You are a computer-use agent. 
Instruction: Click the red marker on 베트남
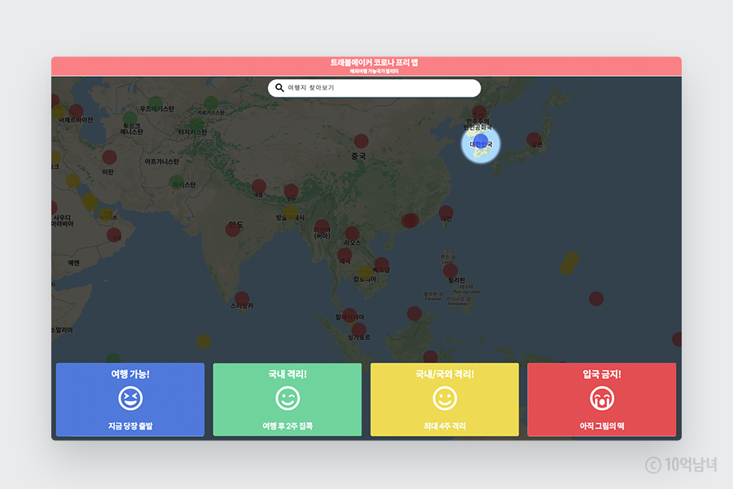pos(382,264)
